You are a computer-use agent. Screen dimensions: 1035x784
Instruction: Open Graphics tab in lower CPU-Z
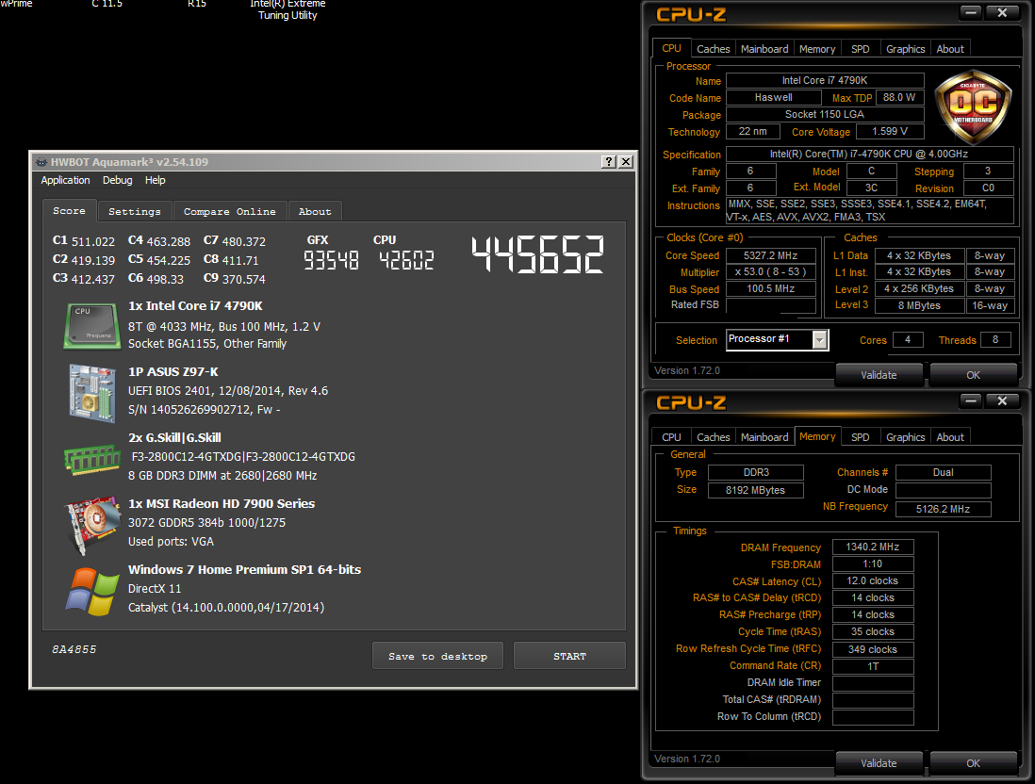click(x=905, y=437)
